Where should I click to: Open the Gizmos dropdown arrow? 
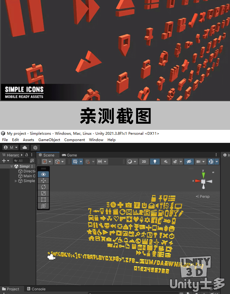pyautogui.click(x=217, y=161)
